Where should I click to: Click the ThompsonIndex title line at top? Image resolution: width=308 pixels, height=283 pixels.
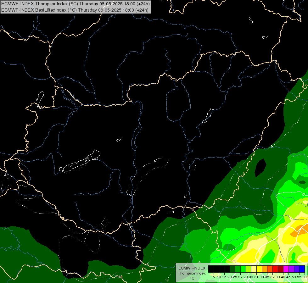pyautogui.click(x=76, y=3)
